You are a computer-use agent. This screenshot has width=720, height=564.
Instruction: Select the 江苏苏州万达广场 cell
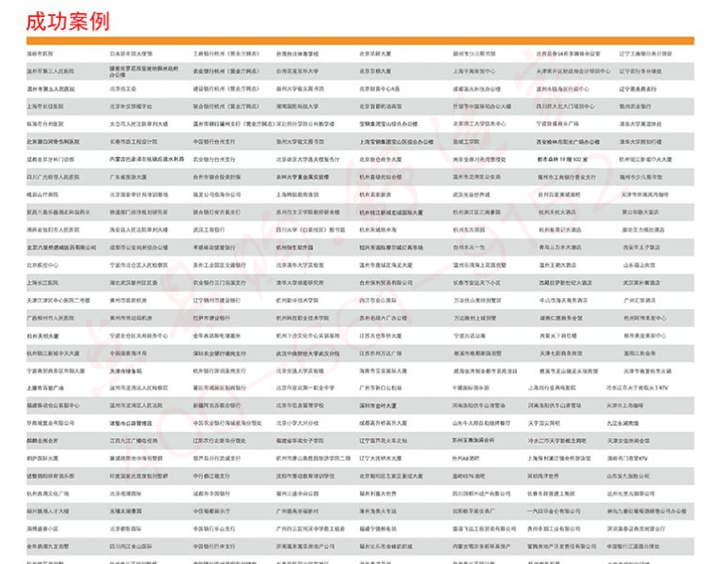[x=380, y=353]
